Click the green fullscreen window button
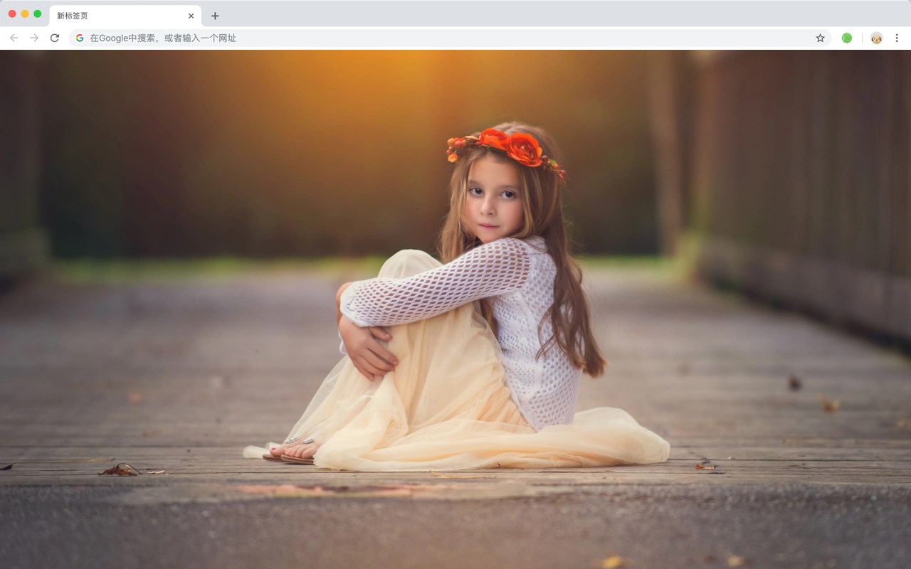Screen dimensions: 911x569 pos(38,14)
